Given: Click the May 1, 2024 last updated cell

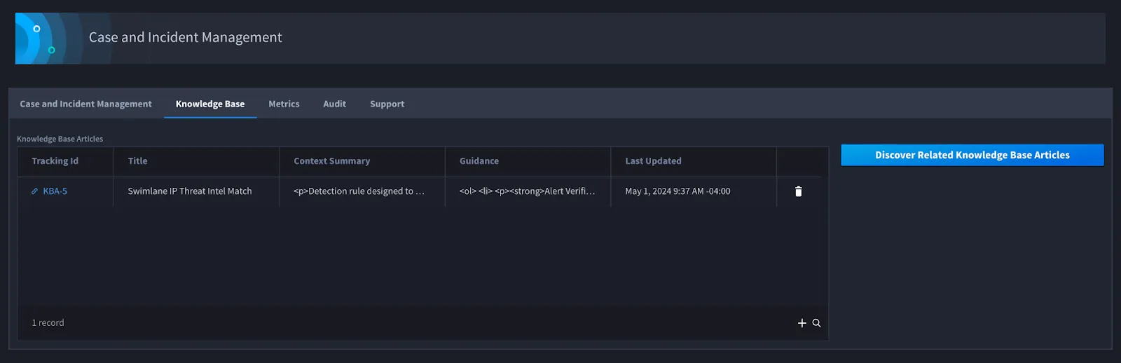Looking at the screenshot, I should (x=694, y=191).
